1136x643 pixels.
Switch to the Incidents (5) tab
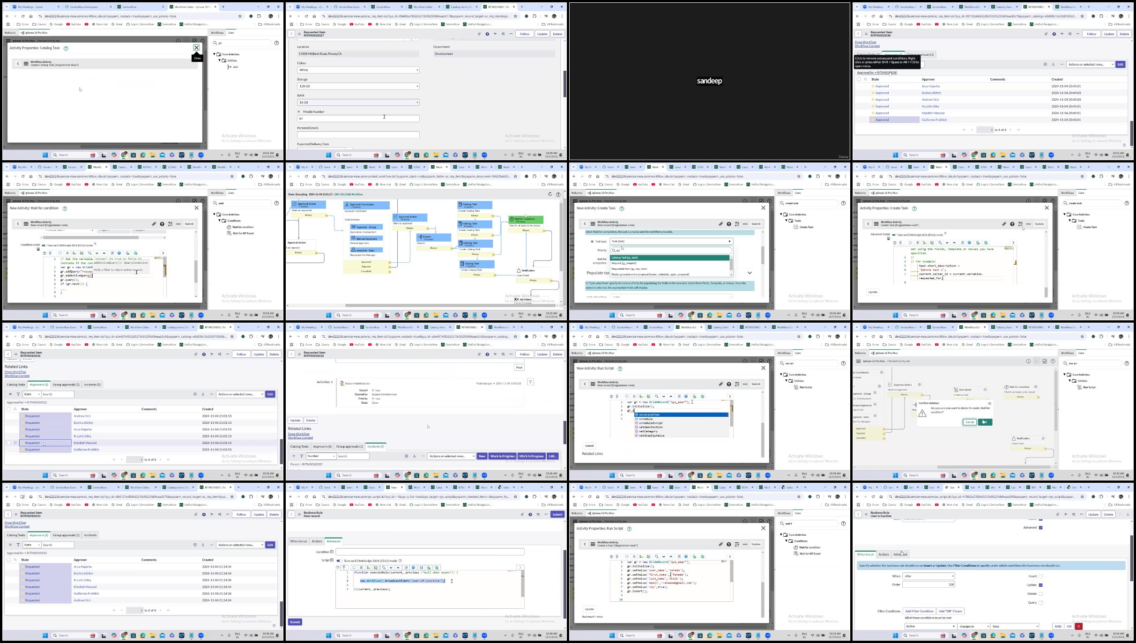coord(376,446)
